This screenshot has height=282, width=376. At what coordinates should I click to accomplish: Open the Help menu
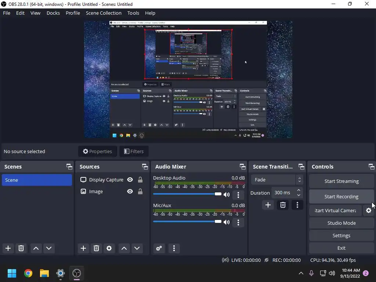(150, 13)
